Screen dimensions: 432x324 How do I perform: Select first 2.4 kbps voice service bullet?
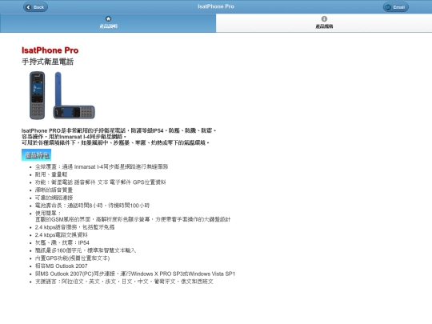click(74, 227)
